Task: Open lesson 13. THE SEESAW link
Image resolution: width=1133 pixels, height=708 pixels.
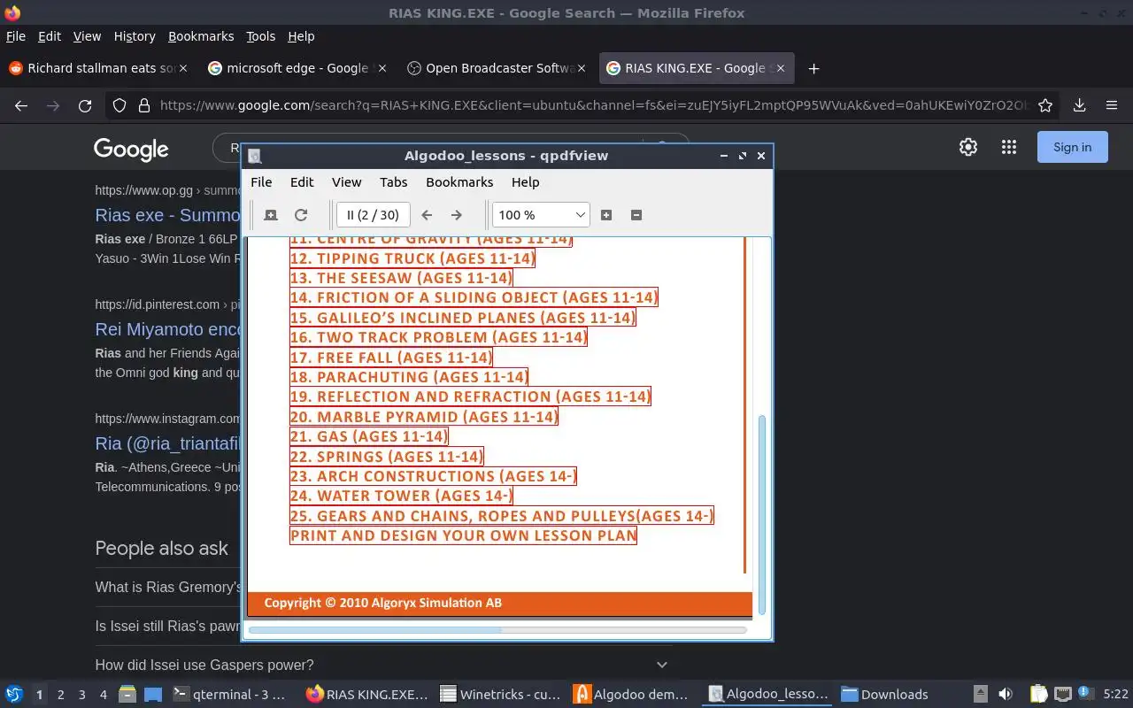Action: click(x=401, y=278)
